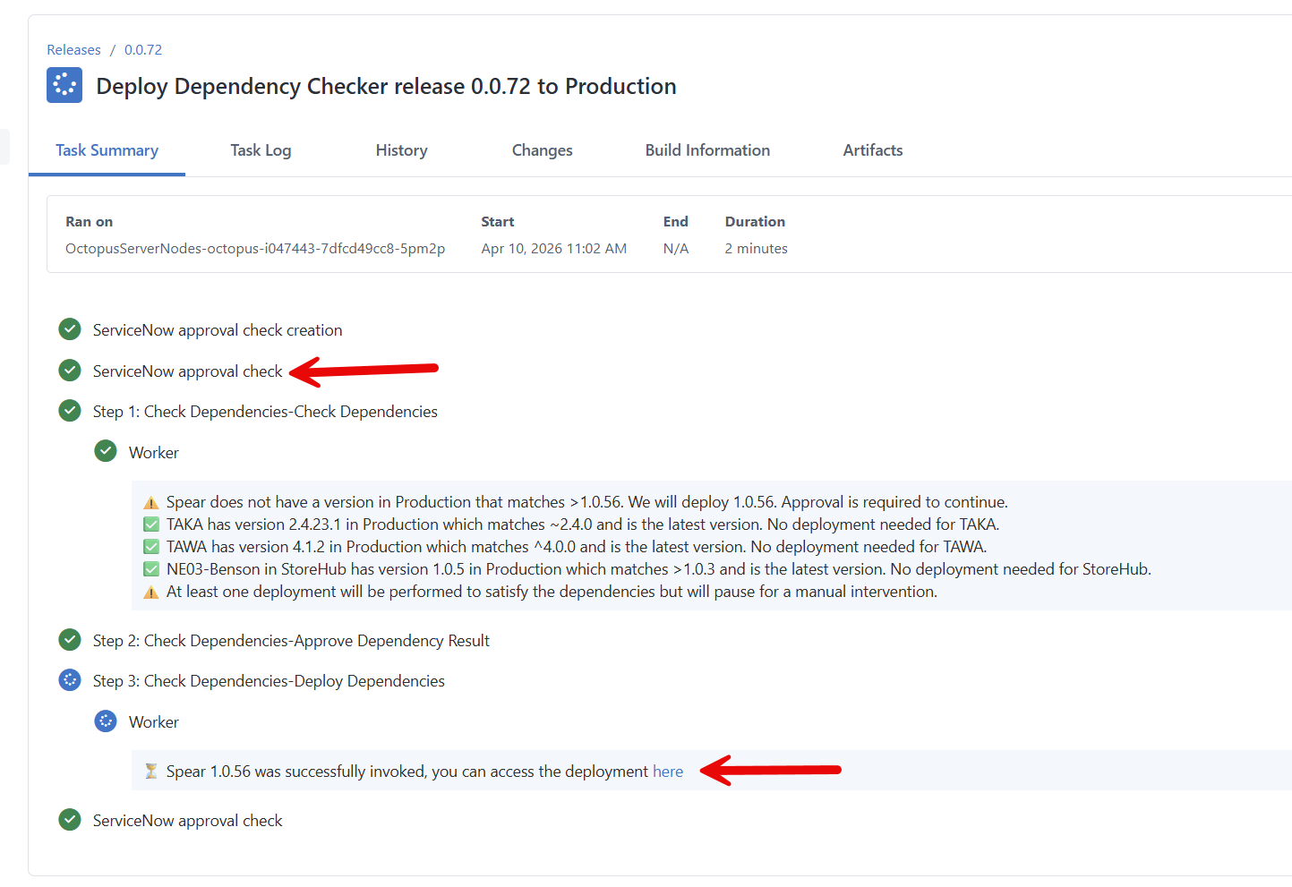The width and height of the screenshot is (1292, 887).
Task: Click the spinning deployment icon beside the title
Action: pos(64,86)
